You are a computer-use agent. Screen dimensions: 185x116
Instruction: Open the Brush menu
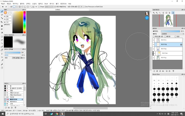(x=46, y=4)
